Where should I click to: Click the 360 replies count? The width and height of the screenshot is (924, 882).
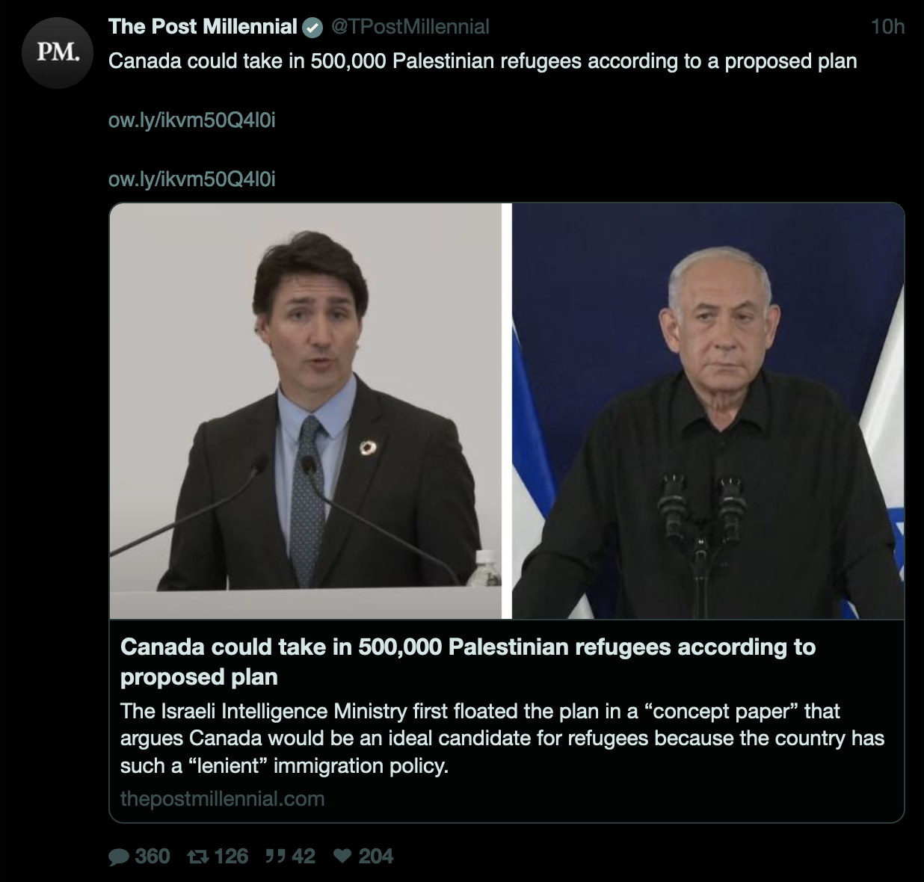pos(153,856)
